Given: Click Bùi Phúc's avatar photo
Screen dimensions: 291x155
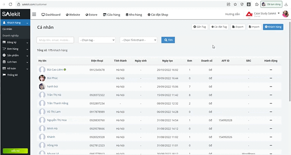Looking at the screenshot, I should pyautogui.click(x=42, y=78).
